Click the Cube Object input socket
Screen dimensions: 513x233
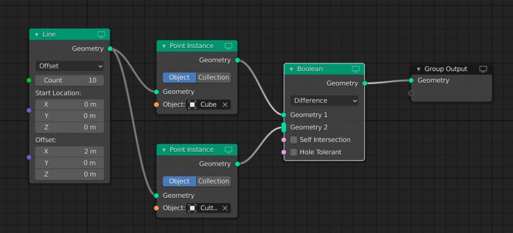156,105
